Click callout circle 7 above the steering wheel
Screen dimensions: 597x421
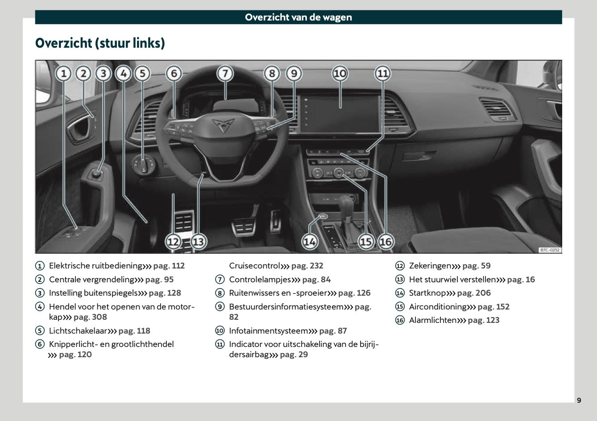coord(225,73)
